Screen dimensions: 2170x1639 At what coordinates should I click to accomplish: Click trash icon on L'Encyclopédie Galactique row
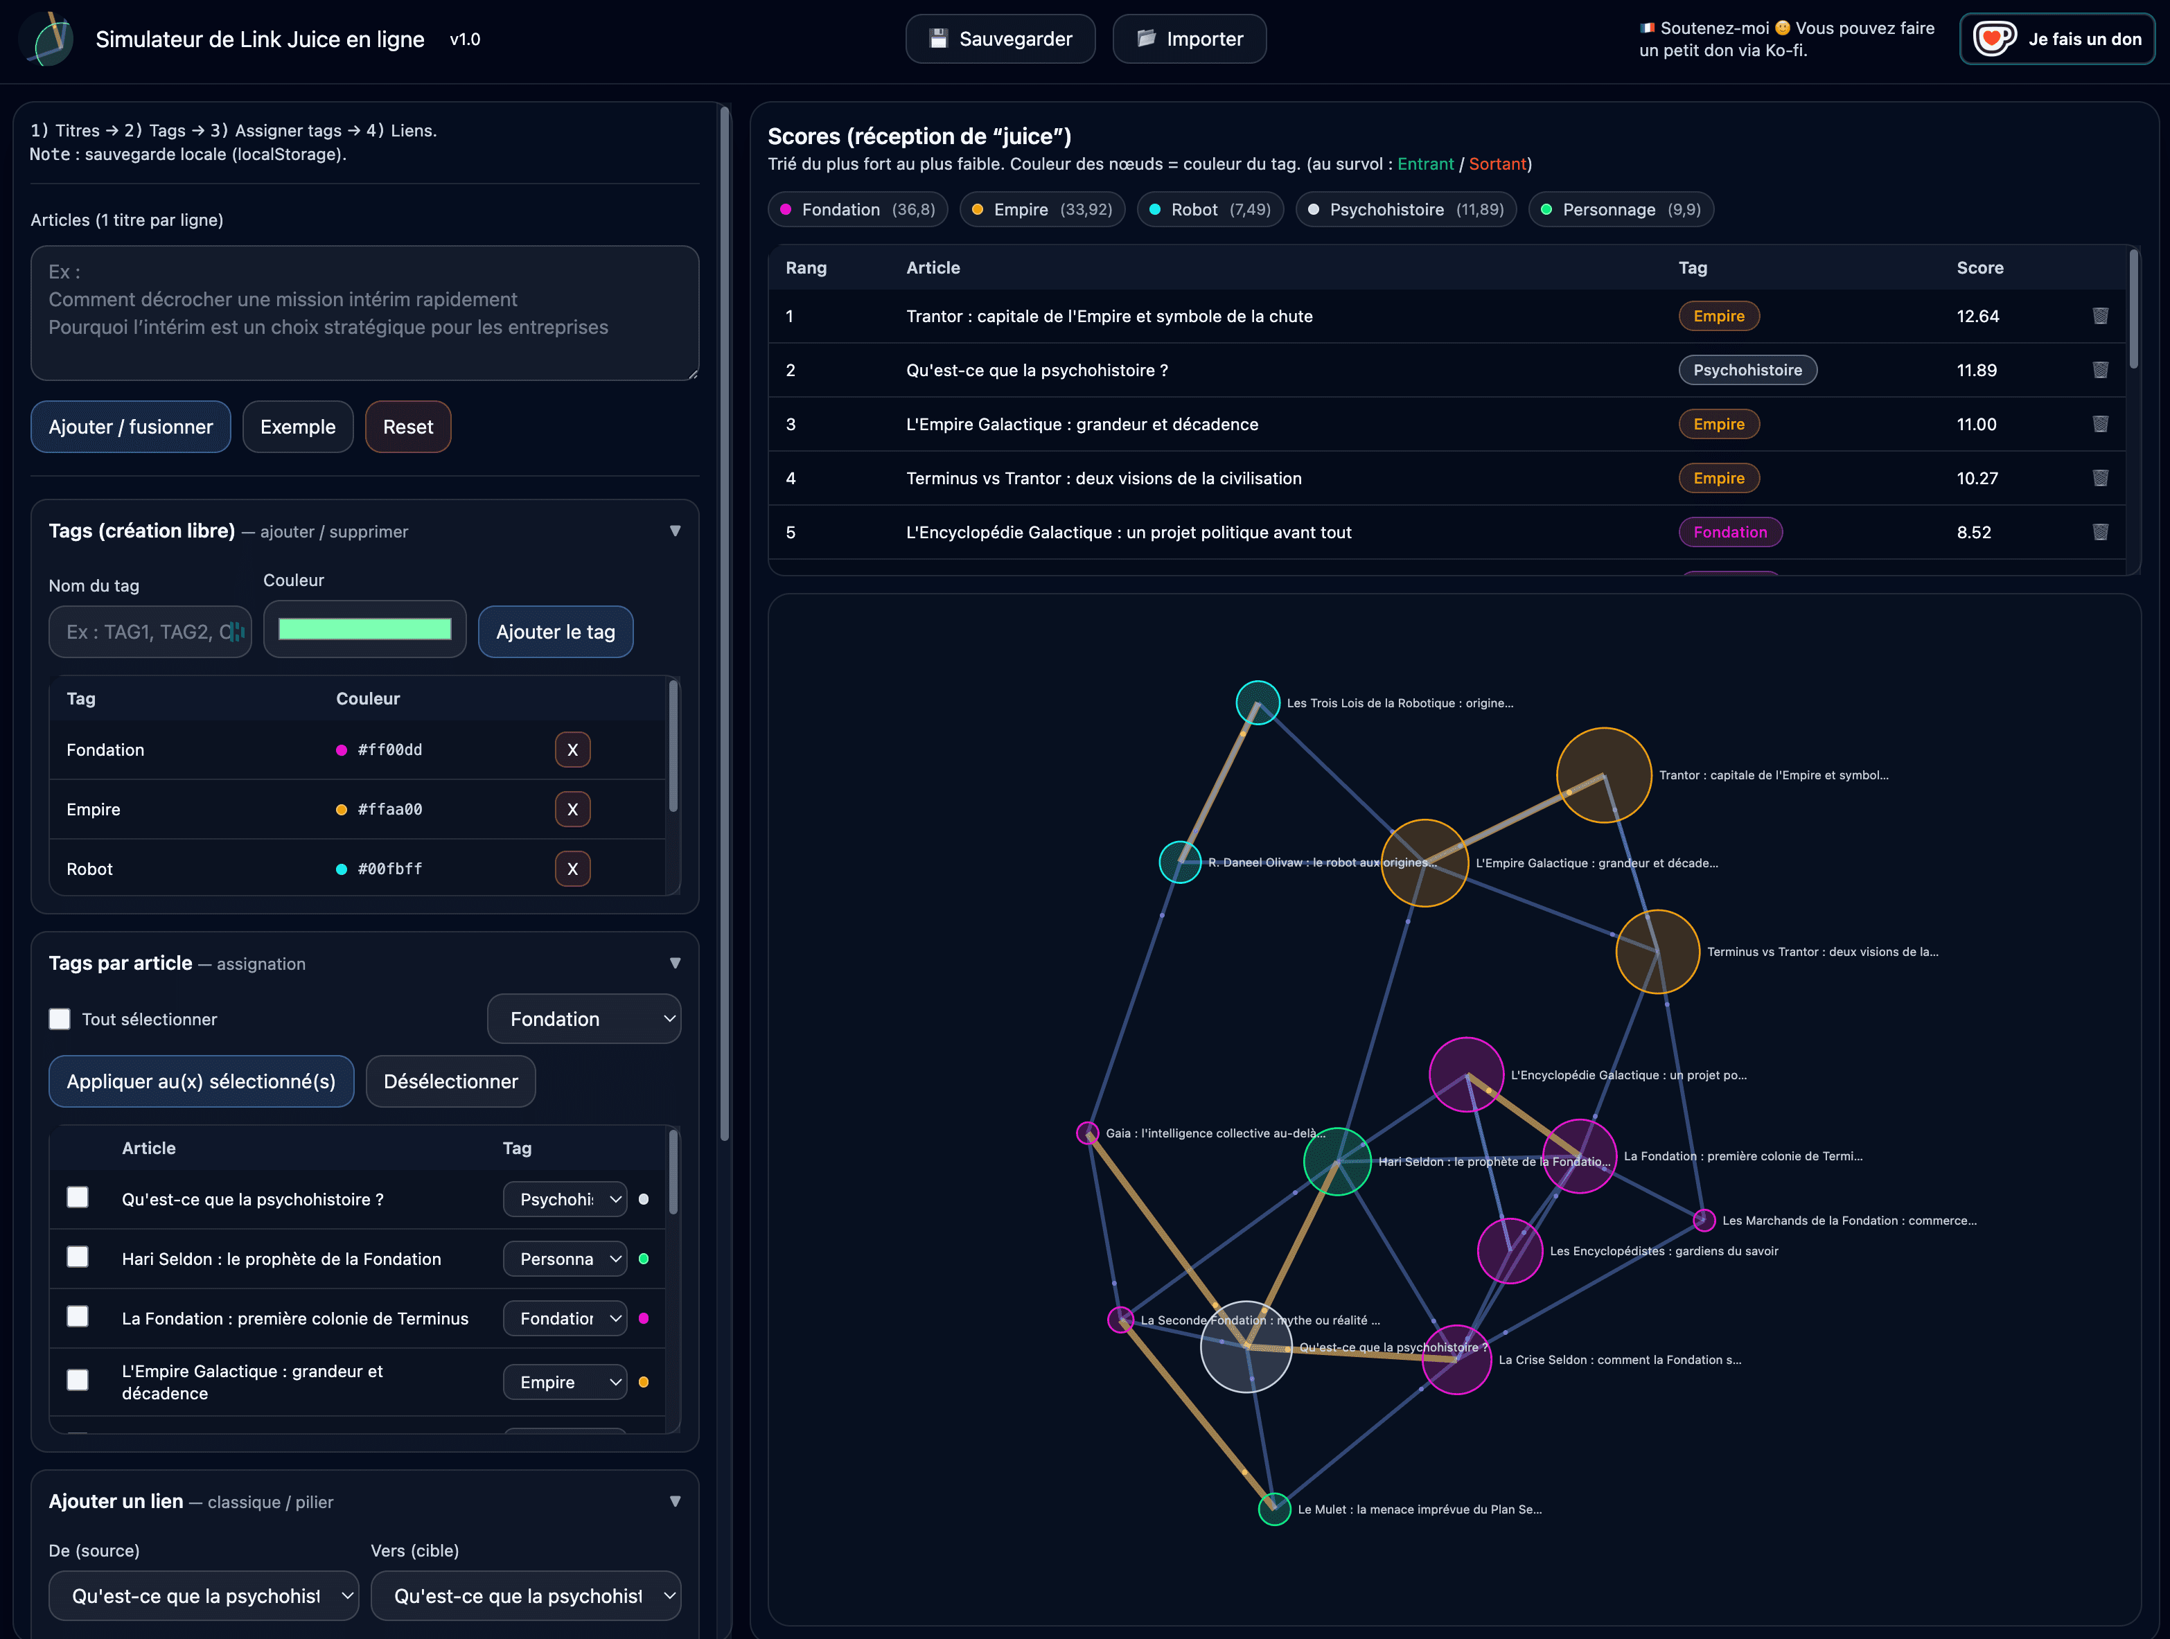click(x=2100, y=531)
